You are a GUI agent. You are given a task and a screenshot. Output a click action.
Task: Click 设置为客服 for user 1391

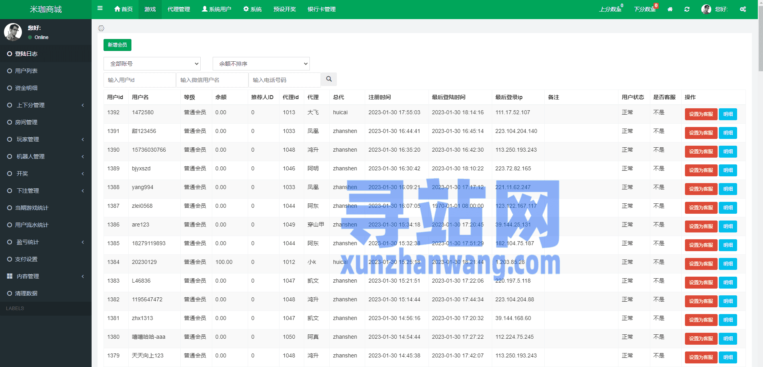click(x=701, y=133)
